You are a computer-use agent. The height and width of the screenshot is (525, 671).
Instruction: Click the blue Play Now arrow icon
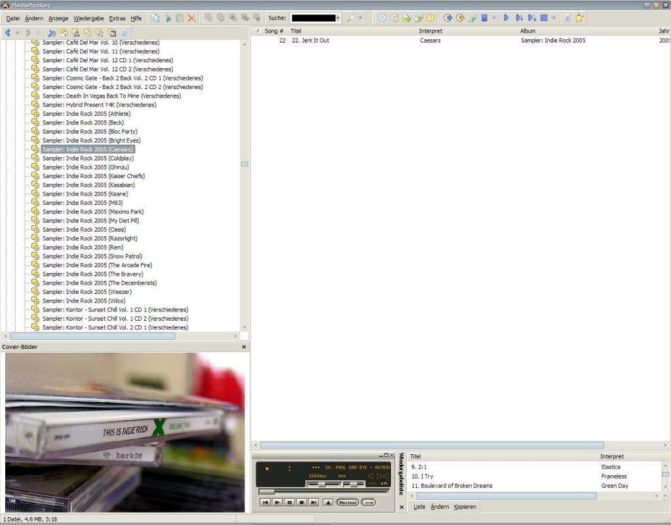click(507, 18)
